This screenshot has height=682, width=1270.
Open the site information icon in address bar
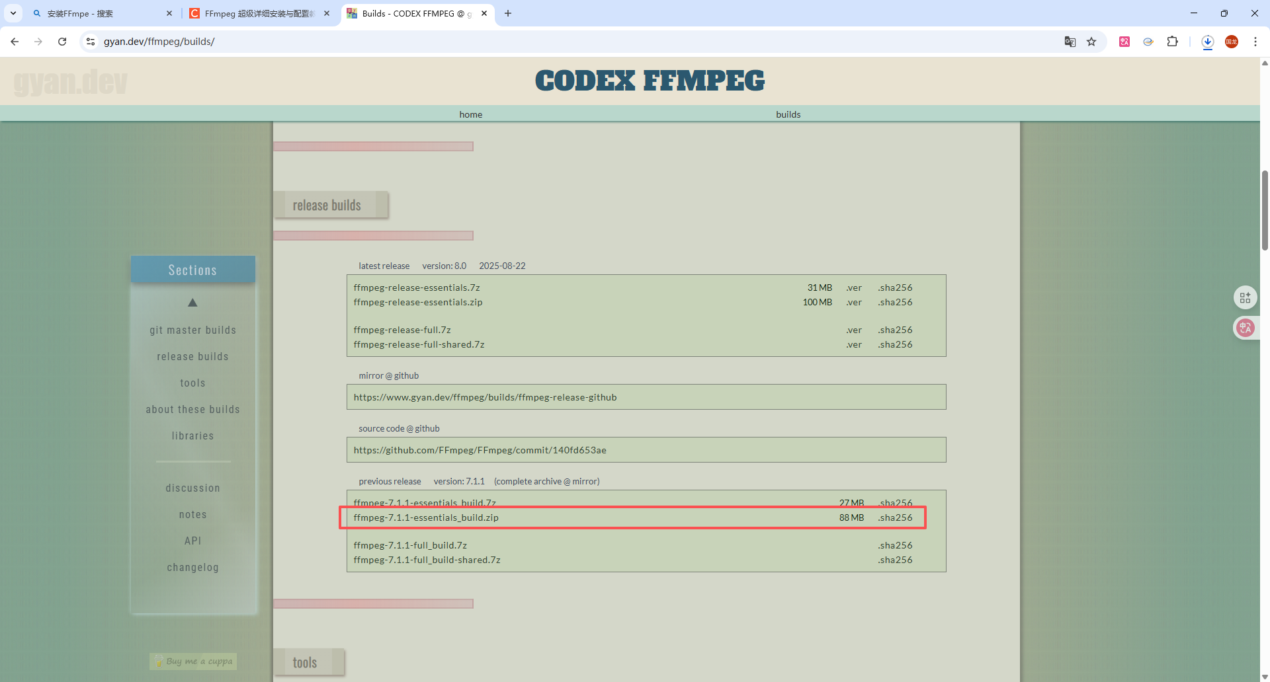(x=91, y=42)
